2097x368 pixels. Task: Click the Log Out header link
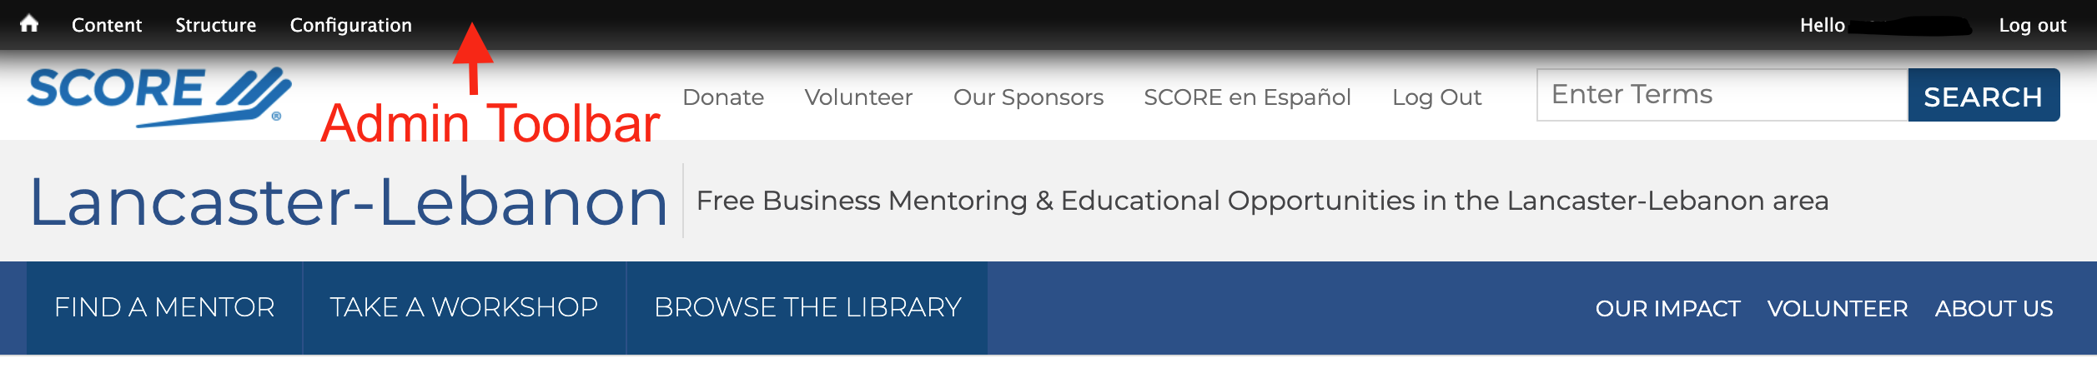(x=1436, y=97)
